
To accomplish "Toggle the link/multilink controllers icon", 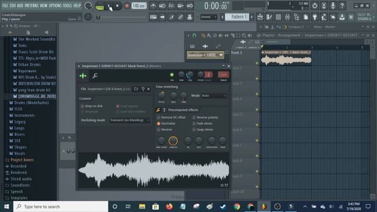I will [181, 17].
